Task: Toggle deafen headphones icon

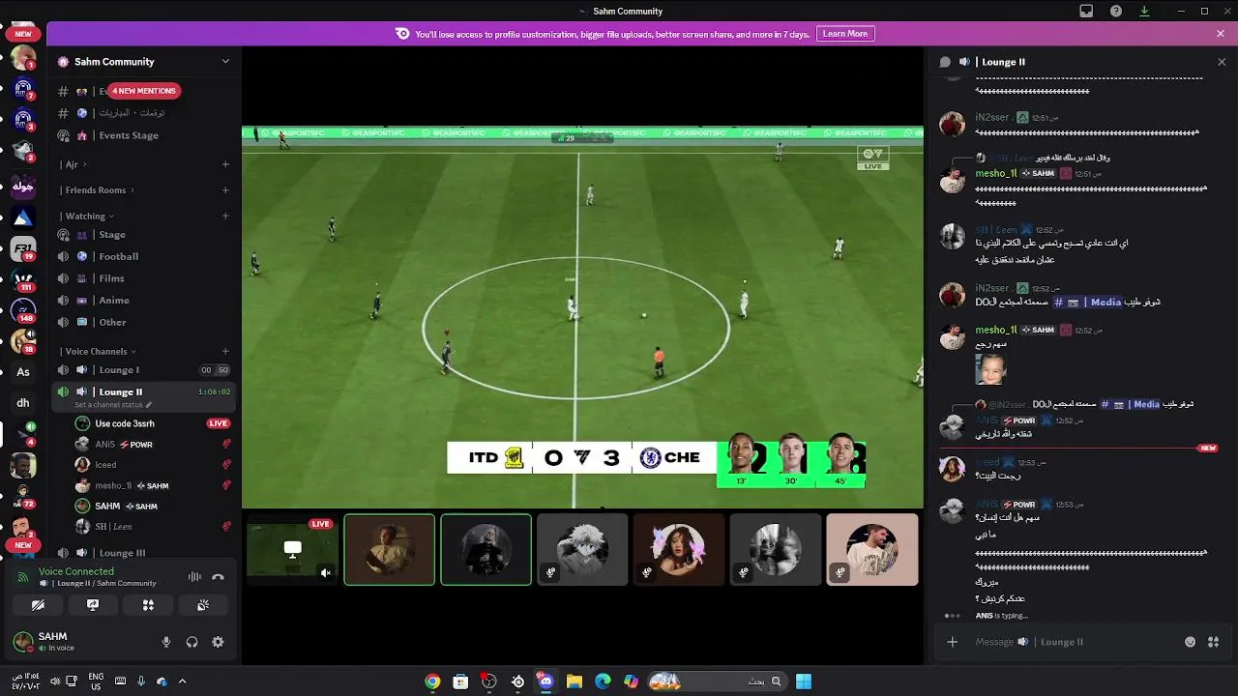Action: (x=192, y=642)
